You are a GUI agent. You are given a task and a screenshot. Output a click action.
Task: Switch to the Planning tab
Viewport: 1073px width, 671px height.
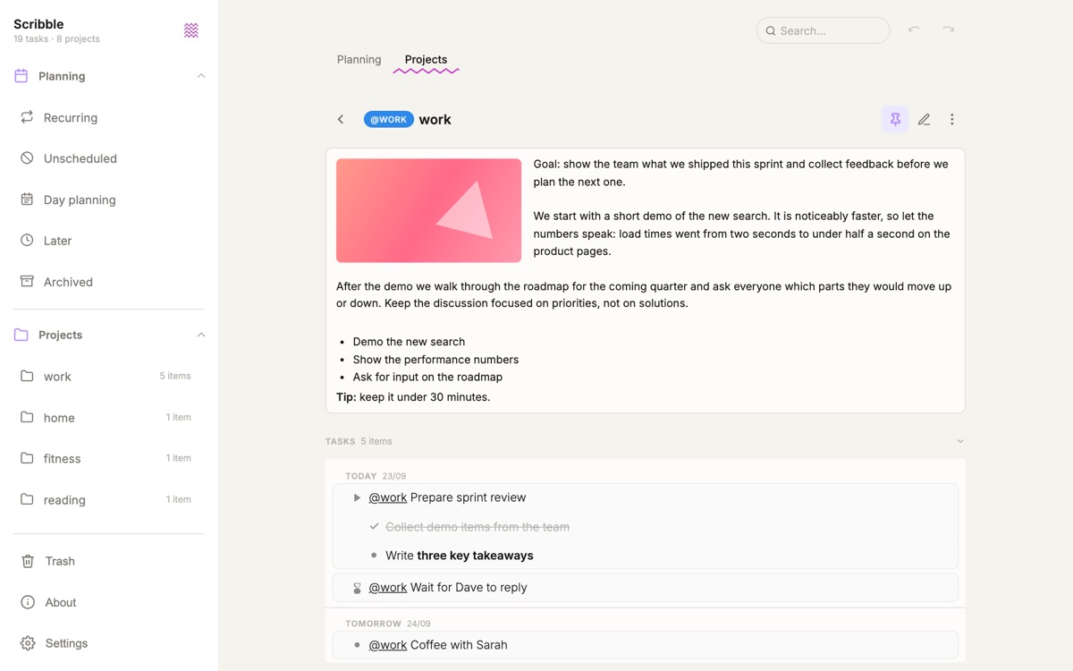359,59
